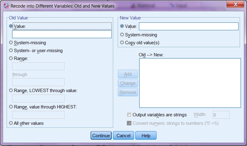Enable Output variables are strings checkbox
Screen dimensions: 247x146
pyautogui.click(x=129, y=115)
